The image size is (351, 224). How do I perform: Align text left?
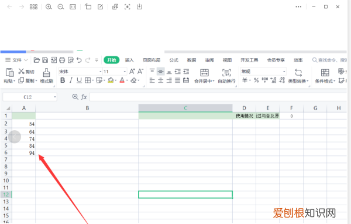(152, 80)
